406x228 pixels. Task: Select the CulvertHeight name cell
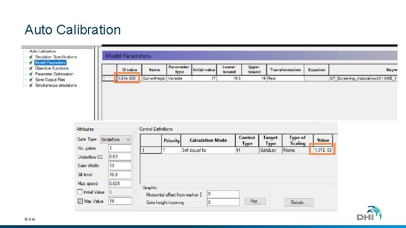[154, 78]
